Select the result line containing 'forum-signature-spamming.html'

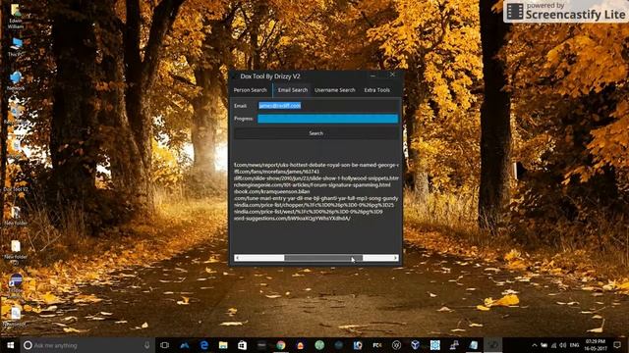313,185
